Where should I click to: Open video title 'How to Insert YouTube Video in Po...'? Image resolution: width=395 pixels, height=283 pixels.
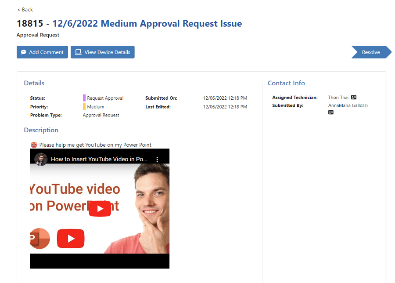pos(99,159)
